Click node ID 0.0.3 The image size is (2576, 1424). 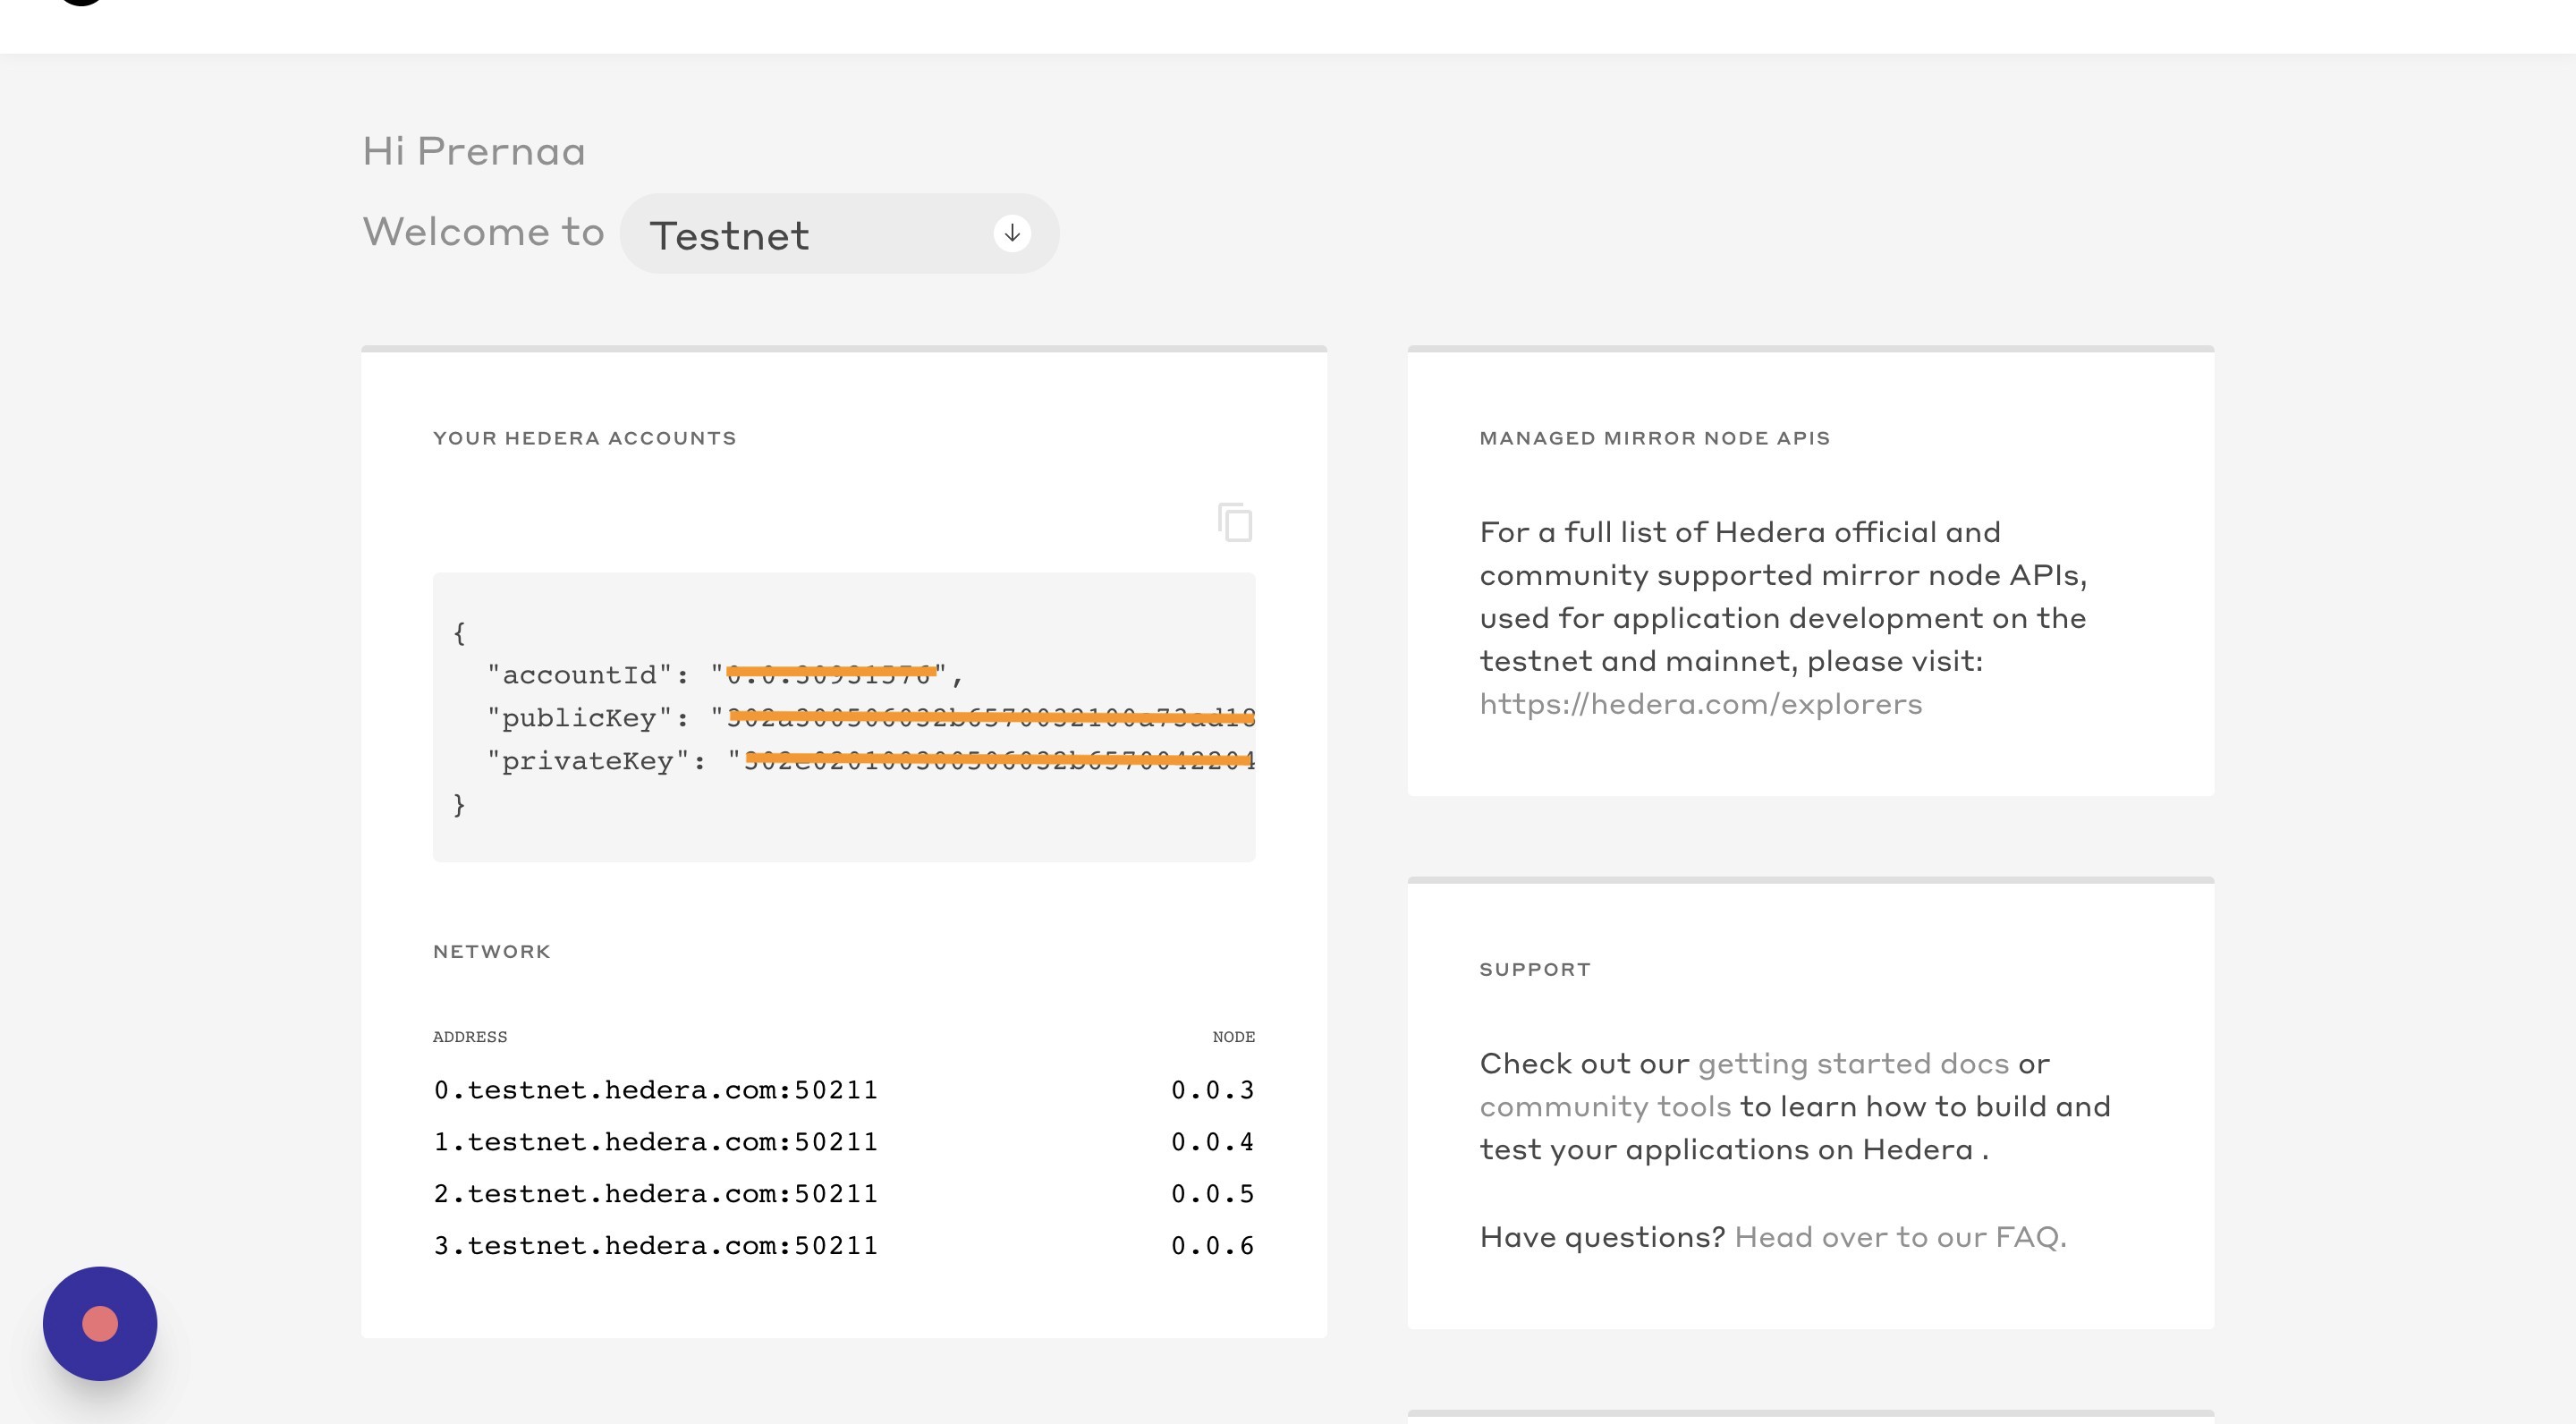tap(1212, 1090)
